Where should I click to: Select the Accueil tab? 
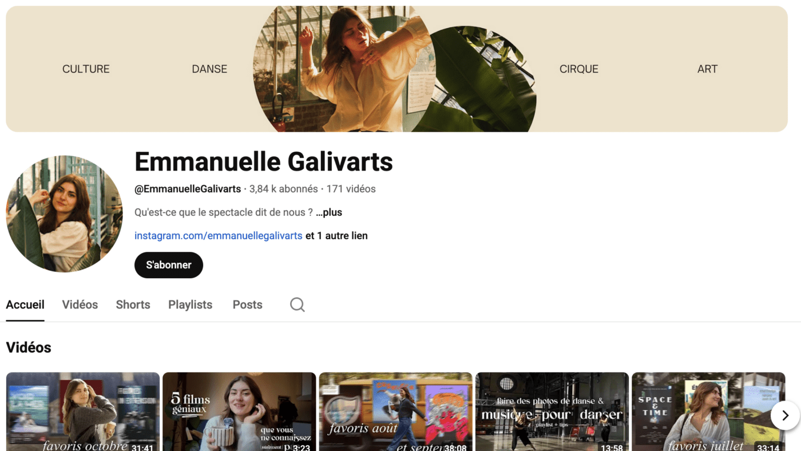[x=25, y=304]
